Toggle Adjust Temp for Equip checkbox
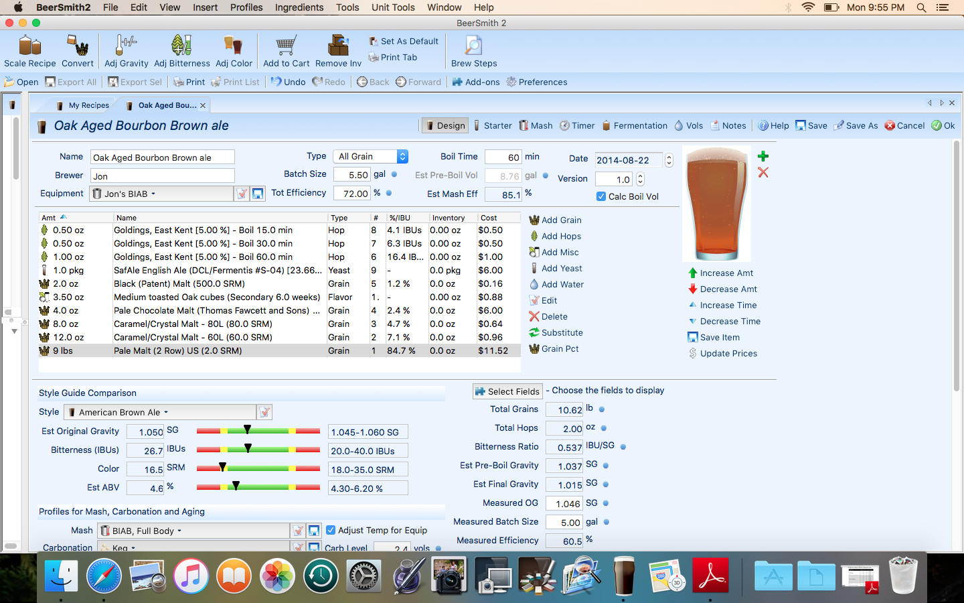The image size is (964, 603). pyautogui.click(x=331, y=530)
